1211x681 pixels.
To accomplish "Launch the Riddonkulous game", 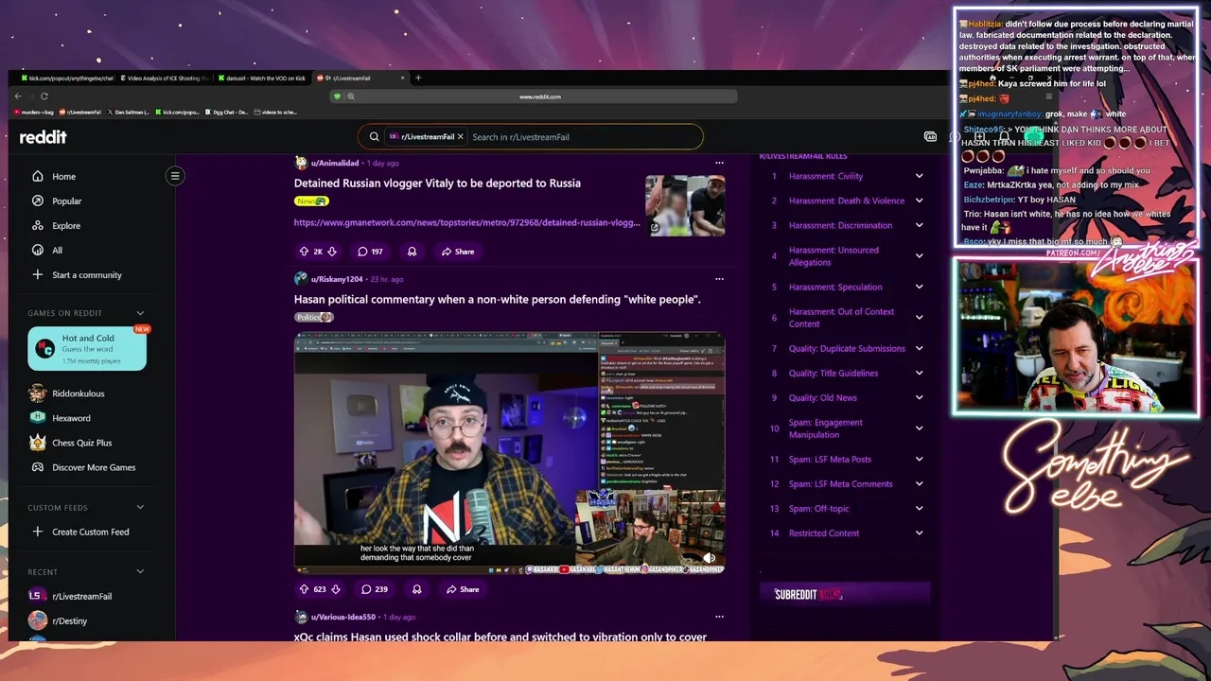I will [x=79, y=393].
